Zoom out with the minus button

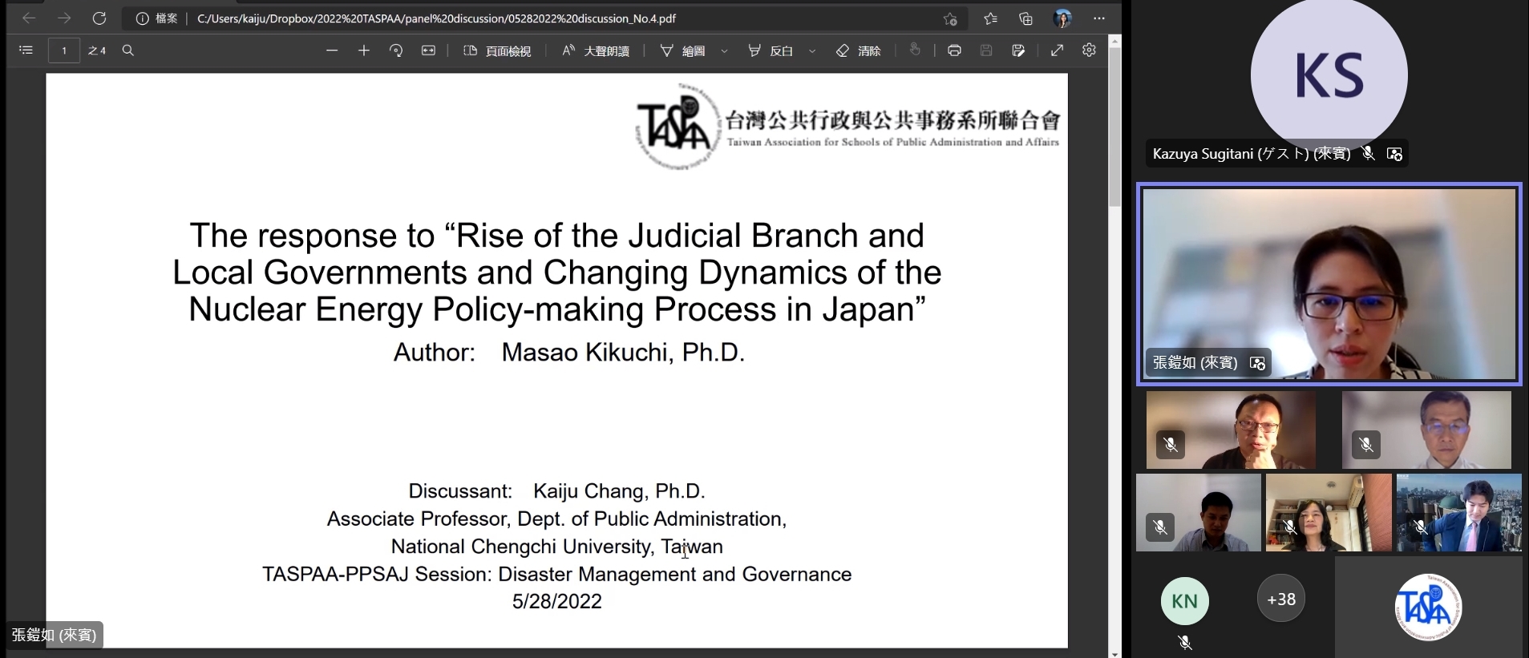(x=332, y=50)
